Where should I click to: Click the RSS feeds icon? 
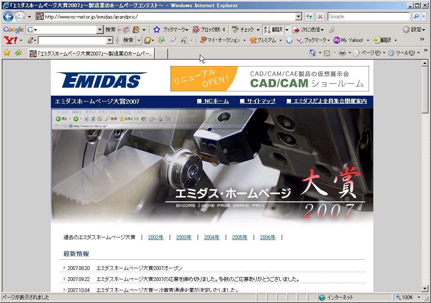327,53
